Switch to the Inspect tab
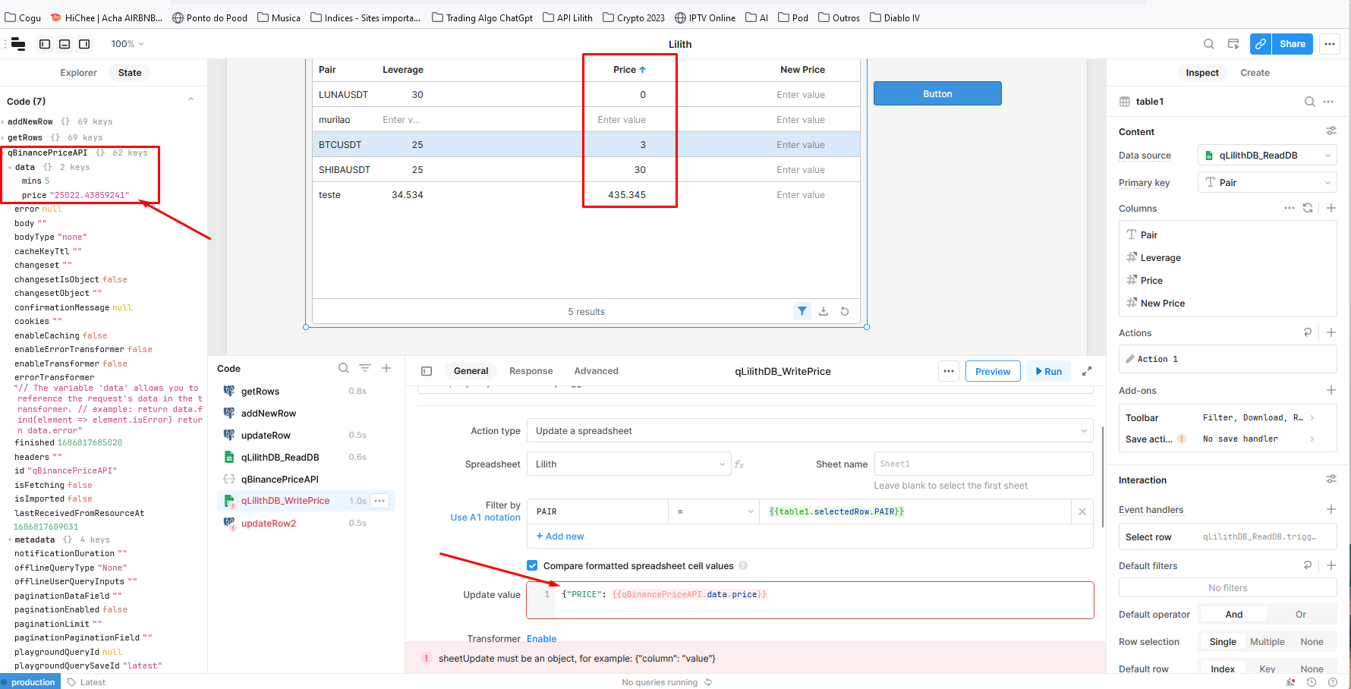 coord(1202,73)
